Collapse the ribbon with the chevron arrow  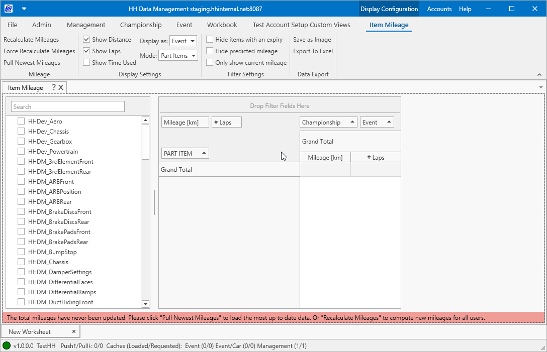pyautogui.click(x=539, y=75)
